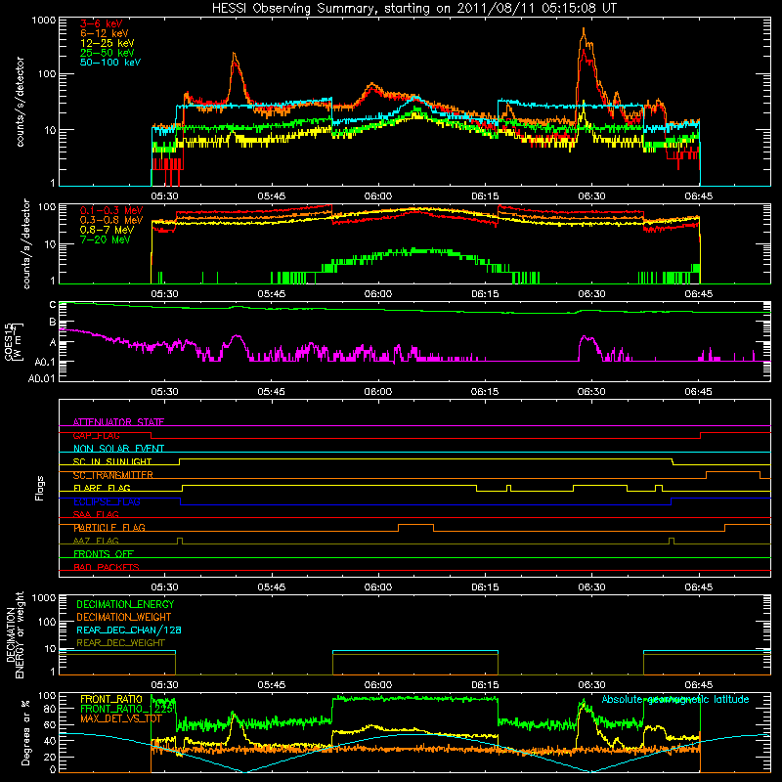
Task: Select the AAZ_FLAG label
Action: pos(96,541)
